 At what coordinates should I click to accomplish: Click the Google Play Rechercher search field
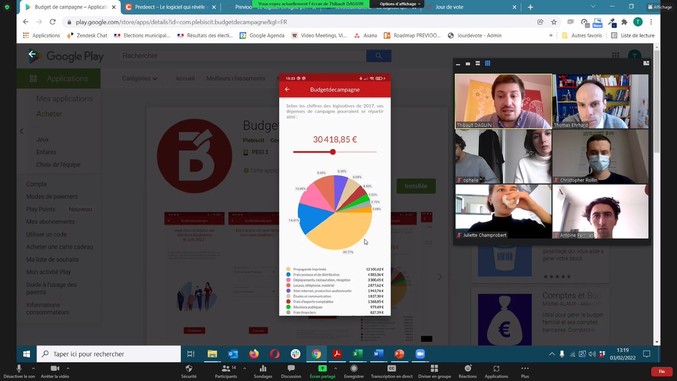tap(243, 56)
